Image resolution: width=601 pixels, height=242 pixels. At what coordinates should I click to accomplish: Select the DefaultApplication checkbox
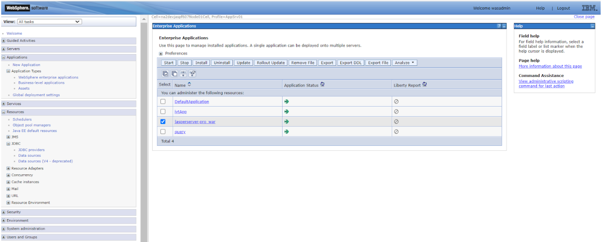tap(163, 102)
